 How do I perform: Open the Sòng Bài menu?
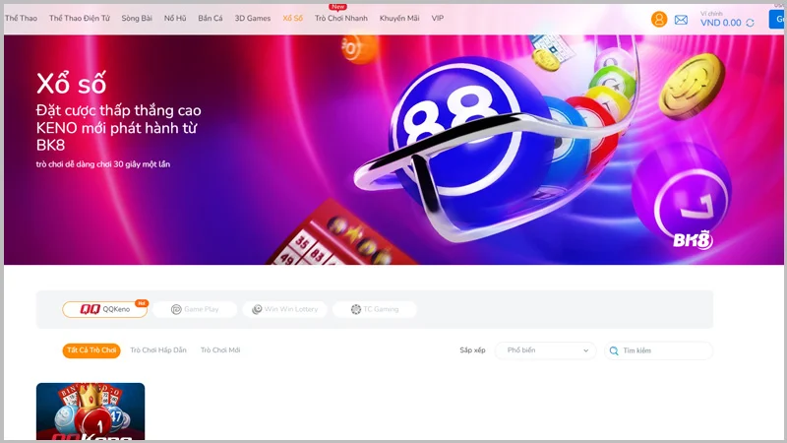pyautogui.click(x=137, y=18)
